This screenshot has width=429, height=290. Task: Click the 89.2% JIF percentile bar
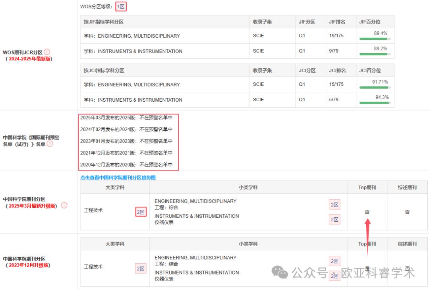tap(375, 54)
